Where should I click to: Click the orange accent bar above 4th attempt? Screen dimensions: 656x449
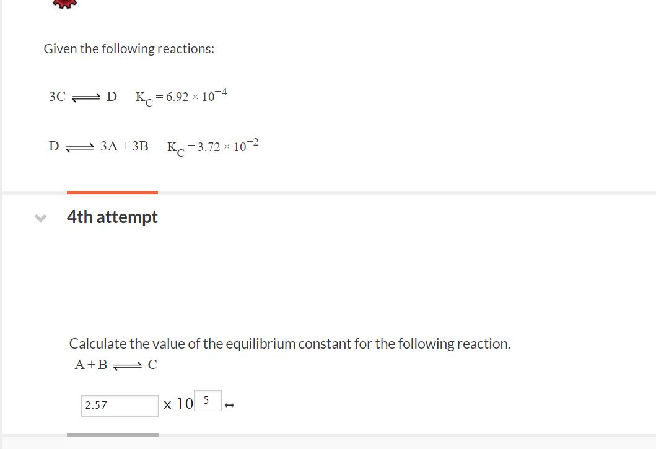click(x=112, y=193)
